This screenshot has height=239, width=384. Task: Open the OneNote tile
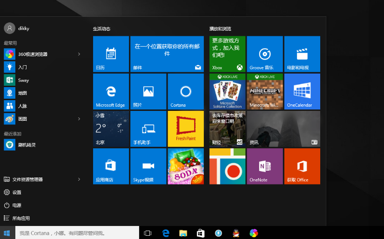click(265, 166)
